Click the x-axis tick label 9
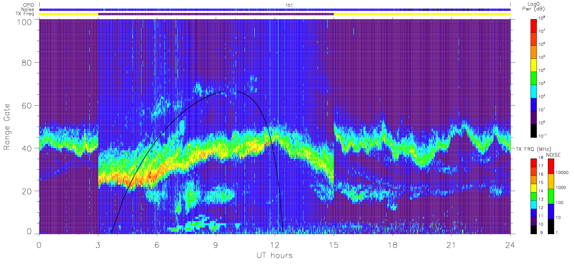 pyautogui.click(x=215, y=244)
